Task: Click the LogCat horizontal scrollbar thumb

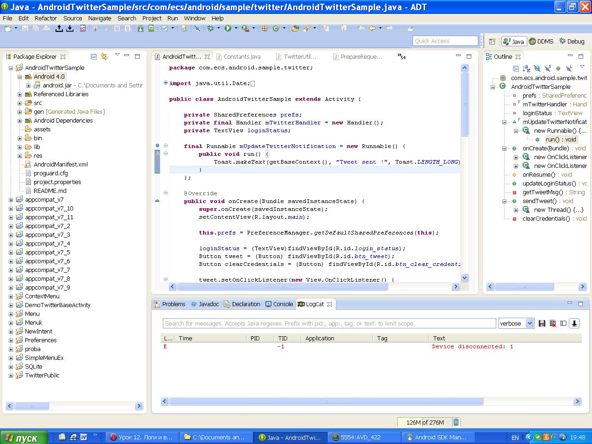Action: click(x=326, y=401)
